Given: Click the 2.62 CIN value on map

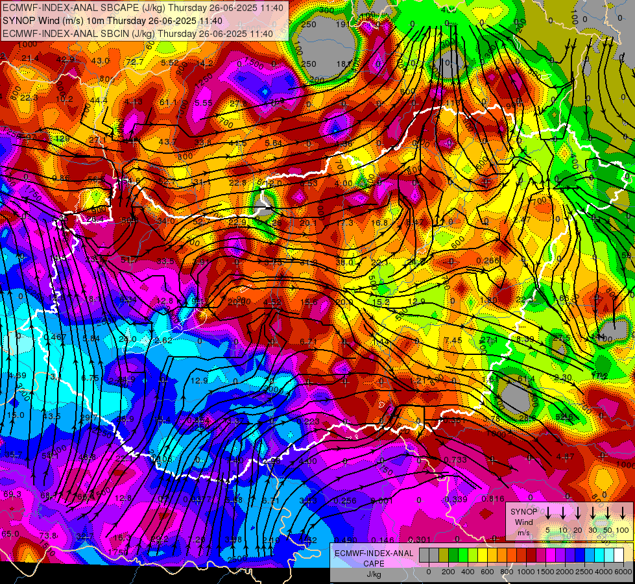Looking at the screenshot, I should [163, 340].
